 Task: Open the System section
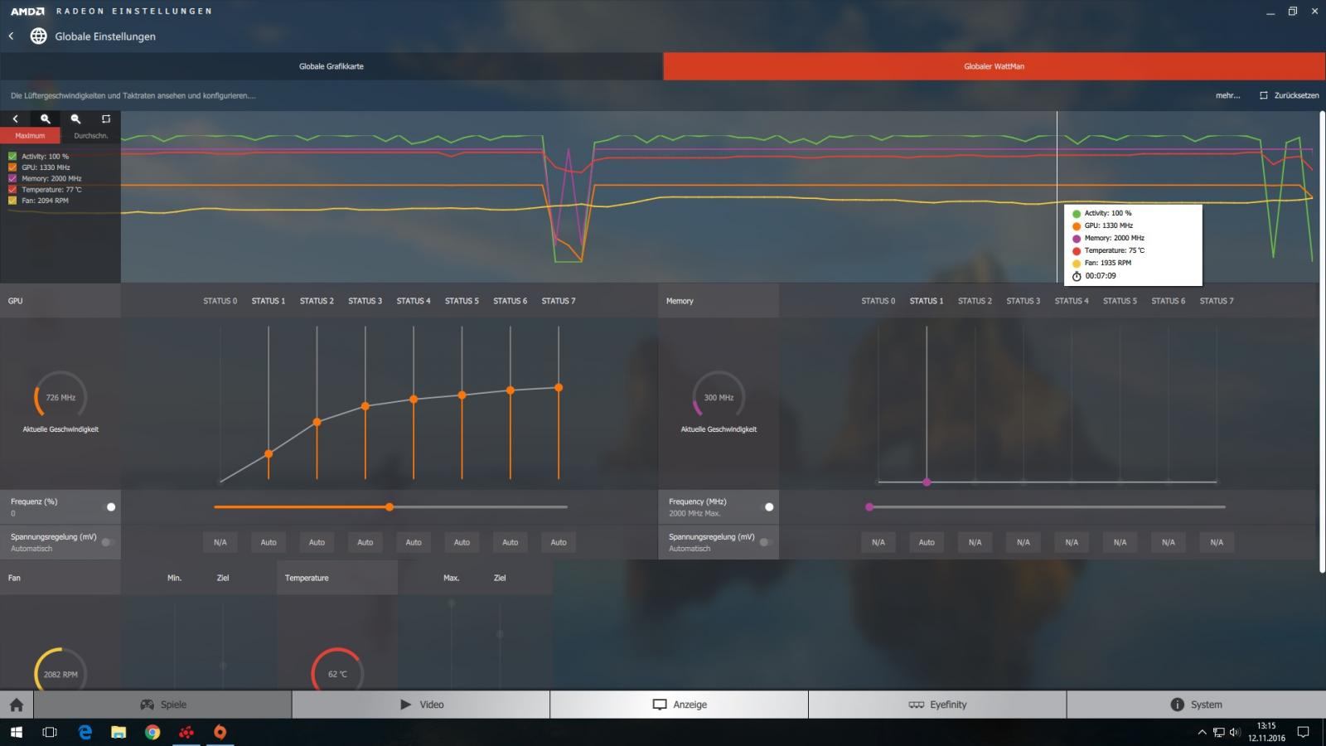tap(1196, 705)
